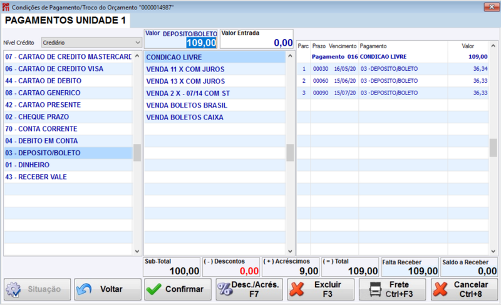Click the red X icon on Cancelar
501x305 pixels.
click(x=440, y=289)
